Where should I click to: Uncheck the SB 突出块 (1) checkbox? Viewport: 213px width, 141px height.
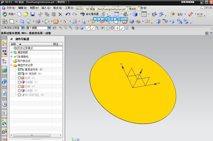19,74
